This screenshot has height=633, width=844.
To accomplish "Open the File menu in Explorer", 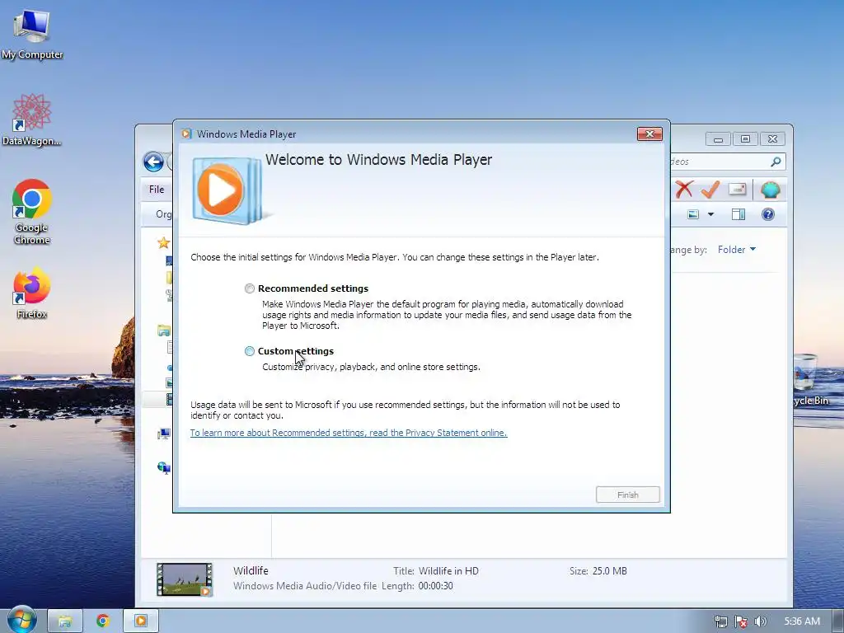I will click(x=157, y=190).
